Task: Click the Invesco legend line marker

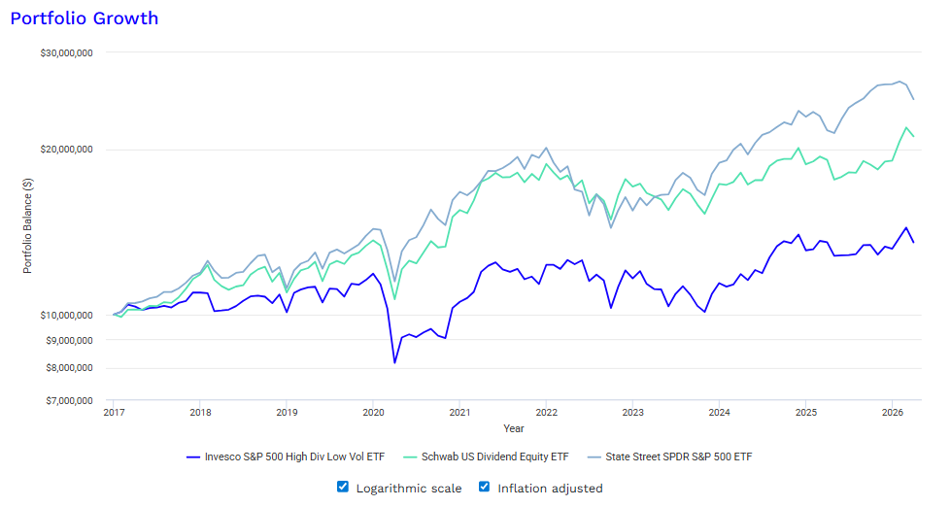Action: click(191, 456)
